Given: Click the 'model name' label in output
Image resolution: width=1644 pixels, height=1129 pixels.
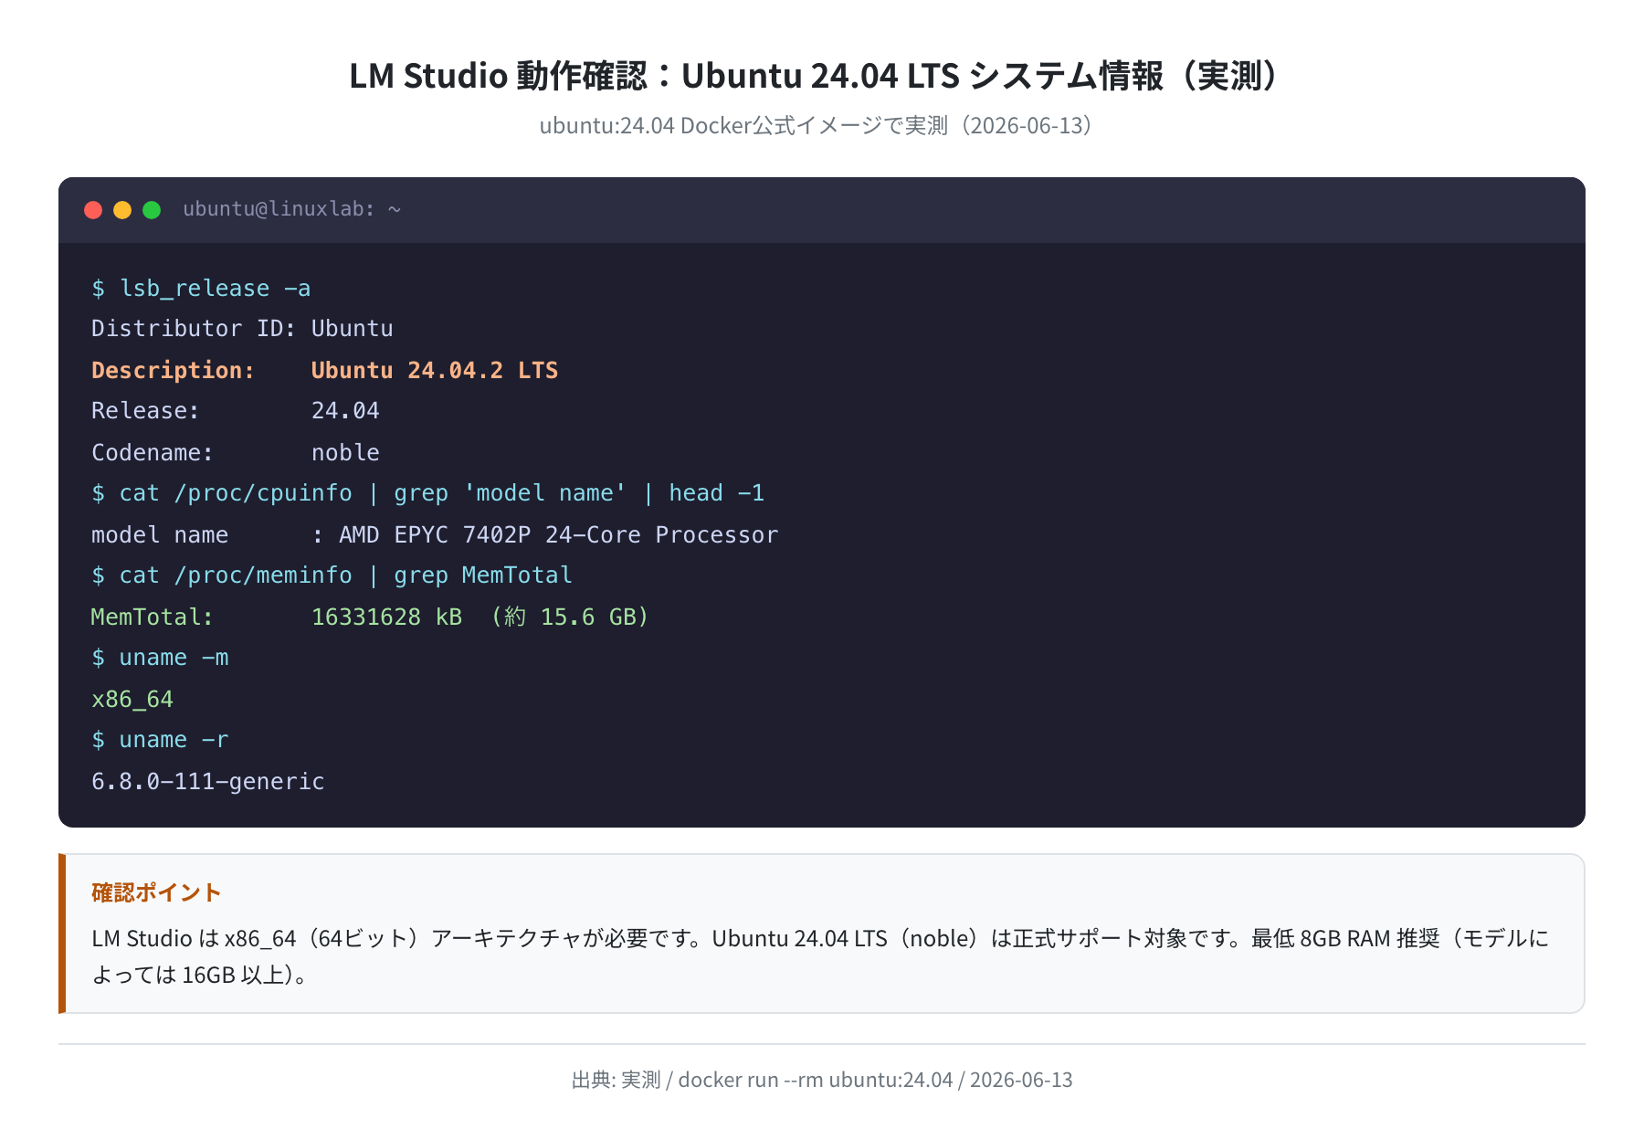Looking at the screenshot, I should coord(160,534).
